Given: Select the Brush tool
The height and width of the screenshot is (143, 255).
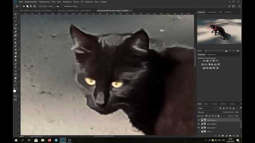Looking at the screenshot, I should coord(16,39).
